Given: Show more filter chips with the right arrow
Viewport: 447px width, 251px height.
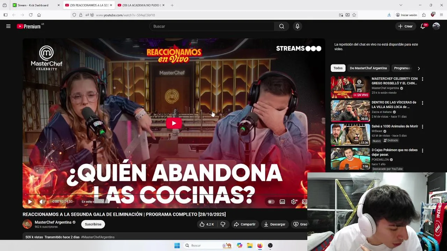Looking at the screenshot, I should point(419,68).
